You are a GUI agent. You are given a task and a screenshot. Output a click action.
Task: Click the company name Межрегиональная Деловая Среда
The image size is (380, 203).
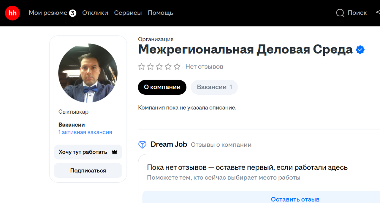(245, 50)
